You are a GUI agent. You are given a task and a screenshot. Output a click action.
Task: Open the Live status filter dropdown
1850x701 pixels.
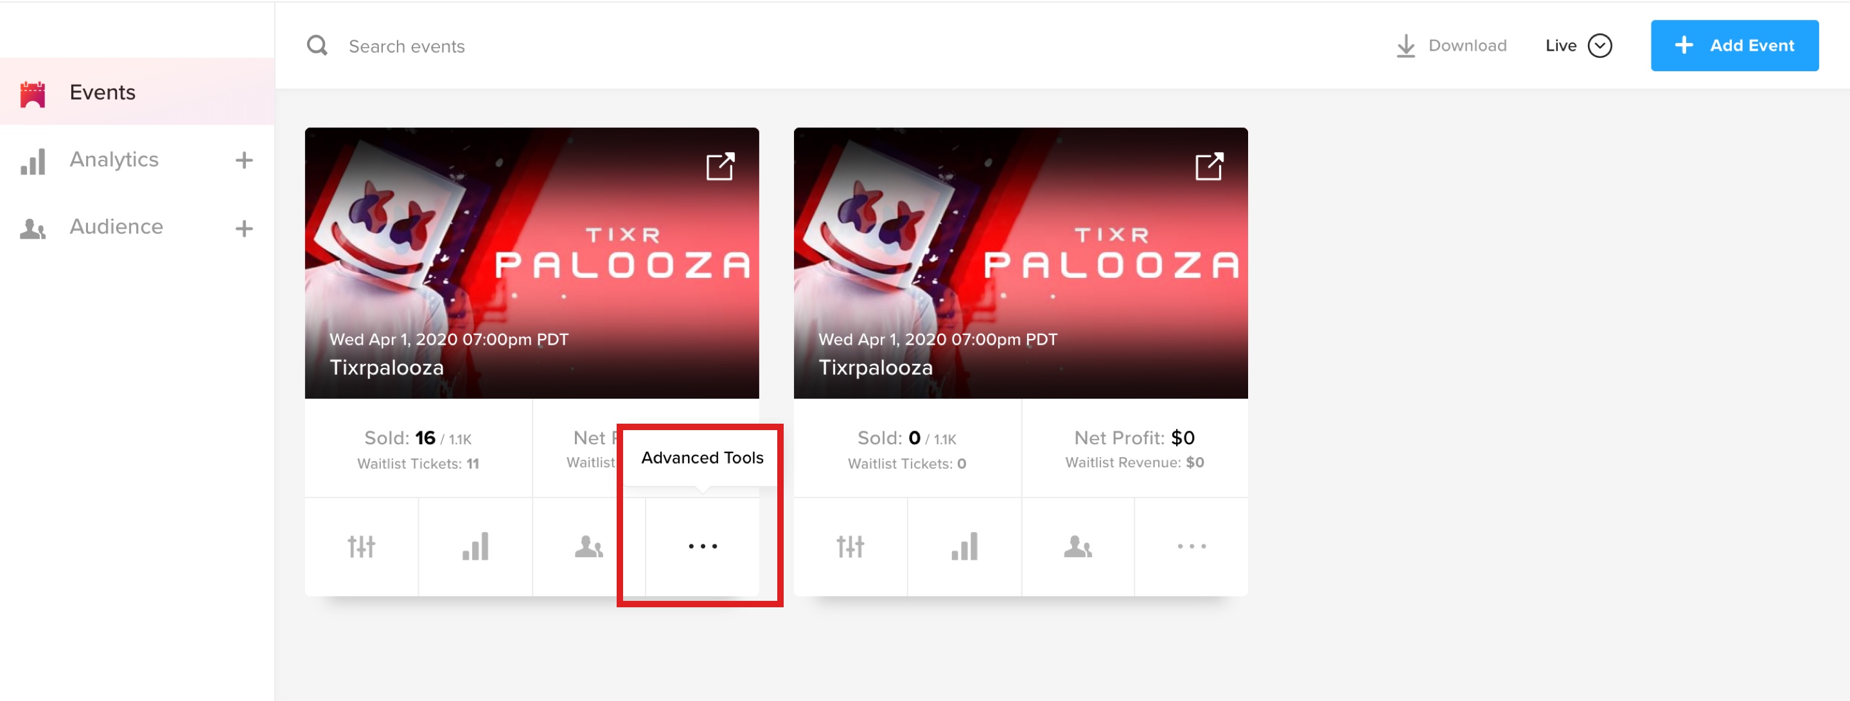point(1578,46)
